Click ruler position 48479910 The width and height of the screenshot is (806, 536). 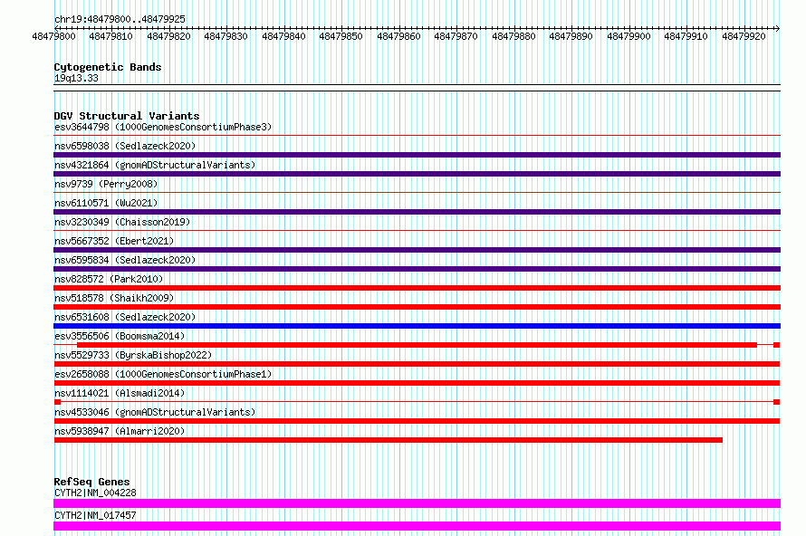coord(686,36)
